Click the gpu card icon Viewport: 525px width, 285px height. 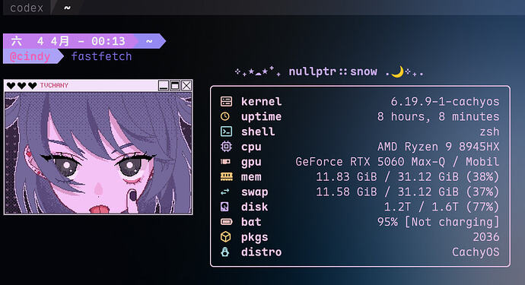[x=225, y=162]
